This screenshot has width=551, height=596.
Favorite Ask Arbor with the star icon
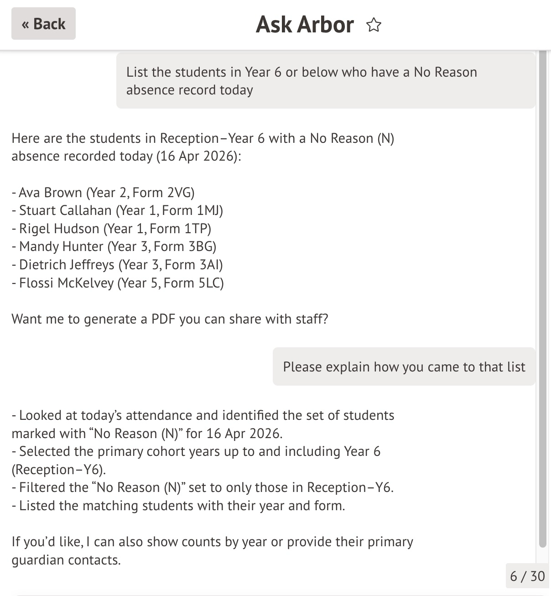tap(374, 25)
